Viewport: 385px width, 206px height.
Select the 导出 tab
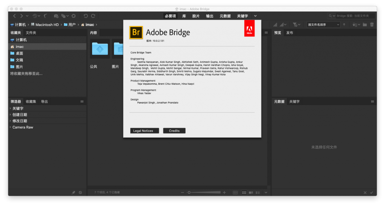coord(44,102)
